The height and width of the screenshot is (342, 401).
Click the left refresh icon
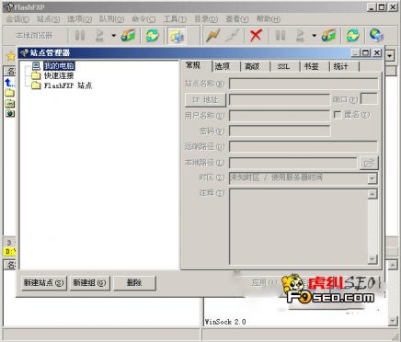click(x=152, y=35)
